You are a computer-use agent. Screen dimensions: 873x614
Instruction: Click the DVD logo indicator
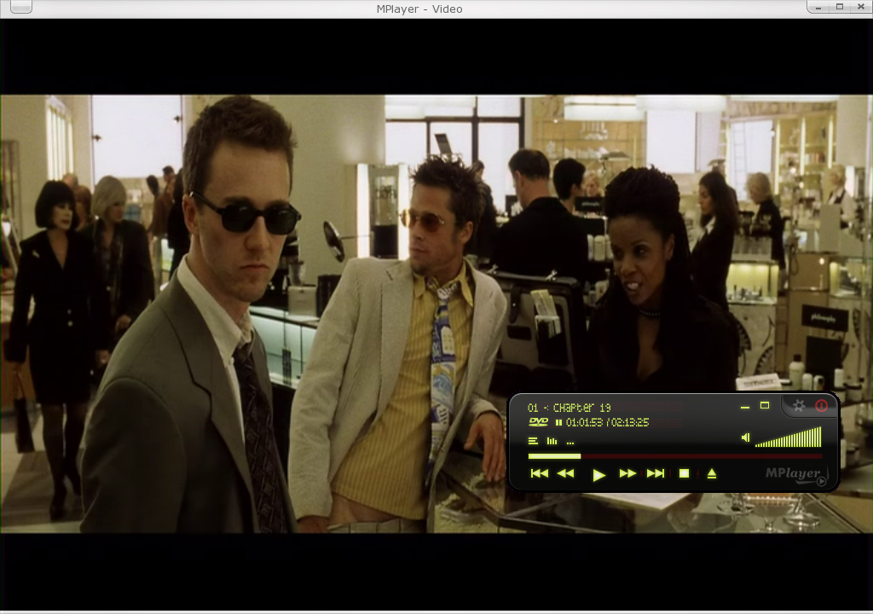coord(539,422)
